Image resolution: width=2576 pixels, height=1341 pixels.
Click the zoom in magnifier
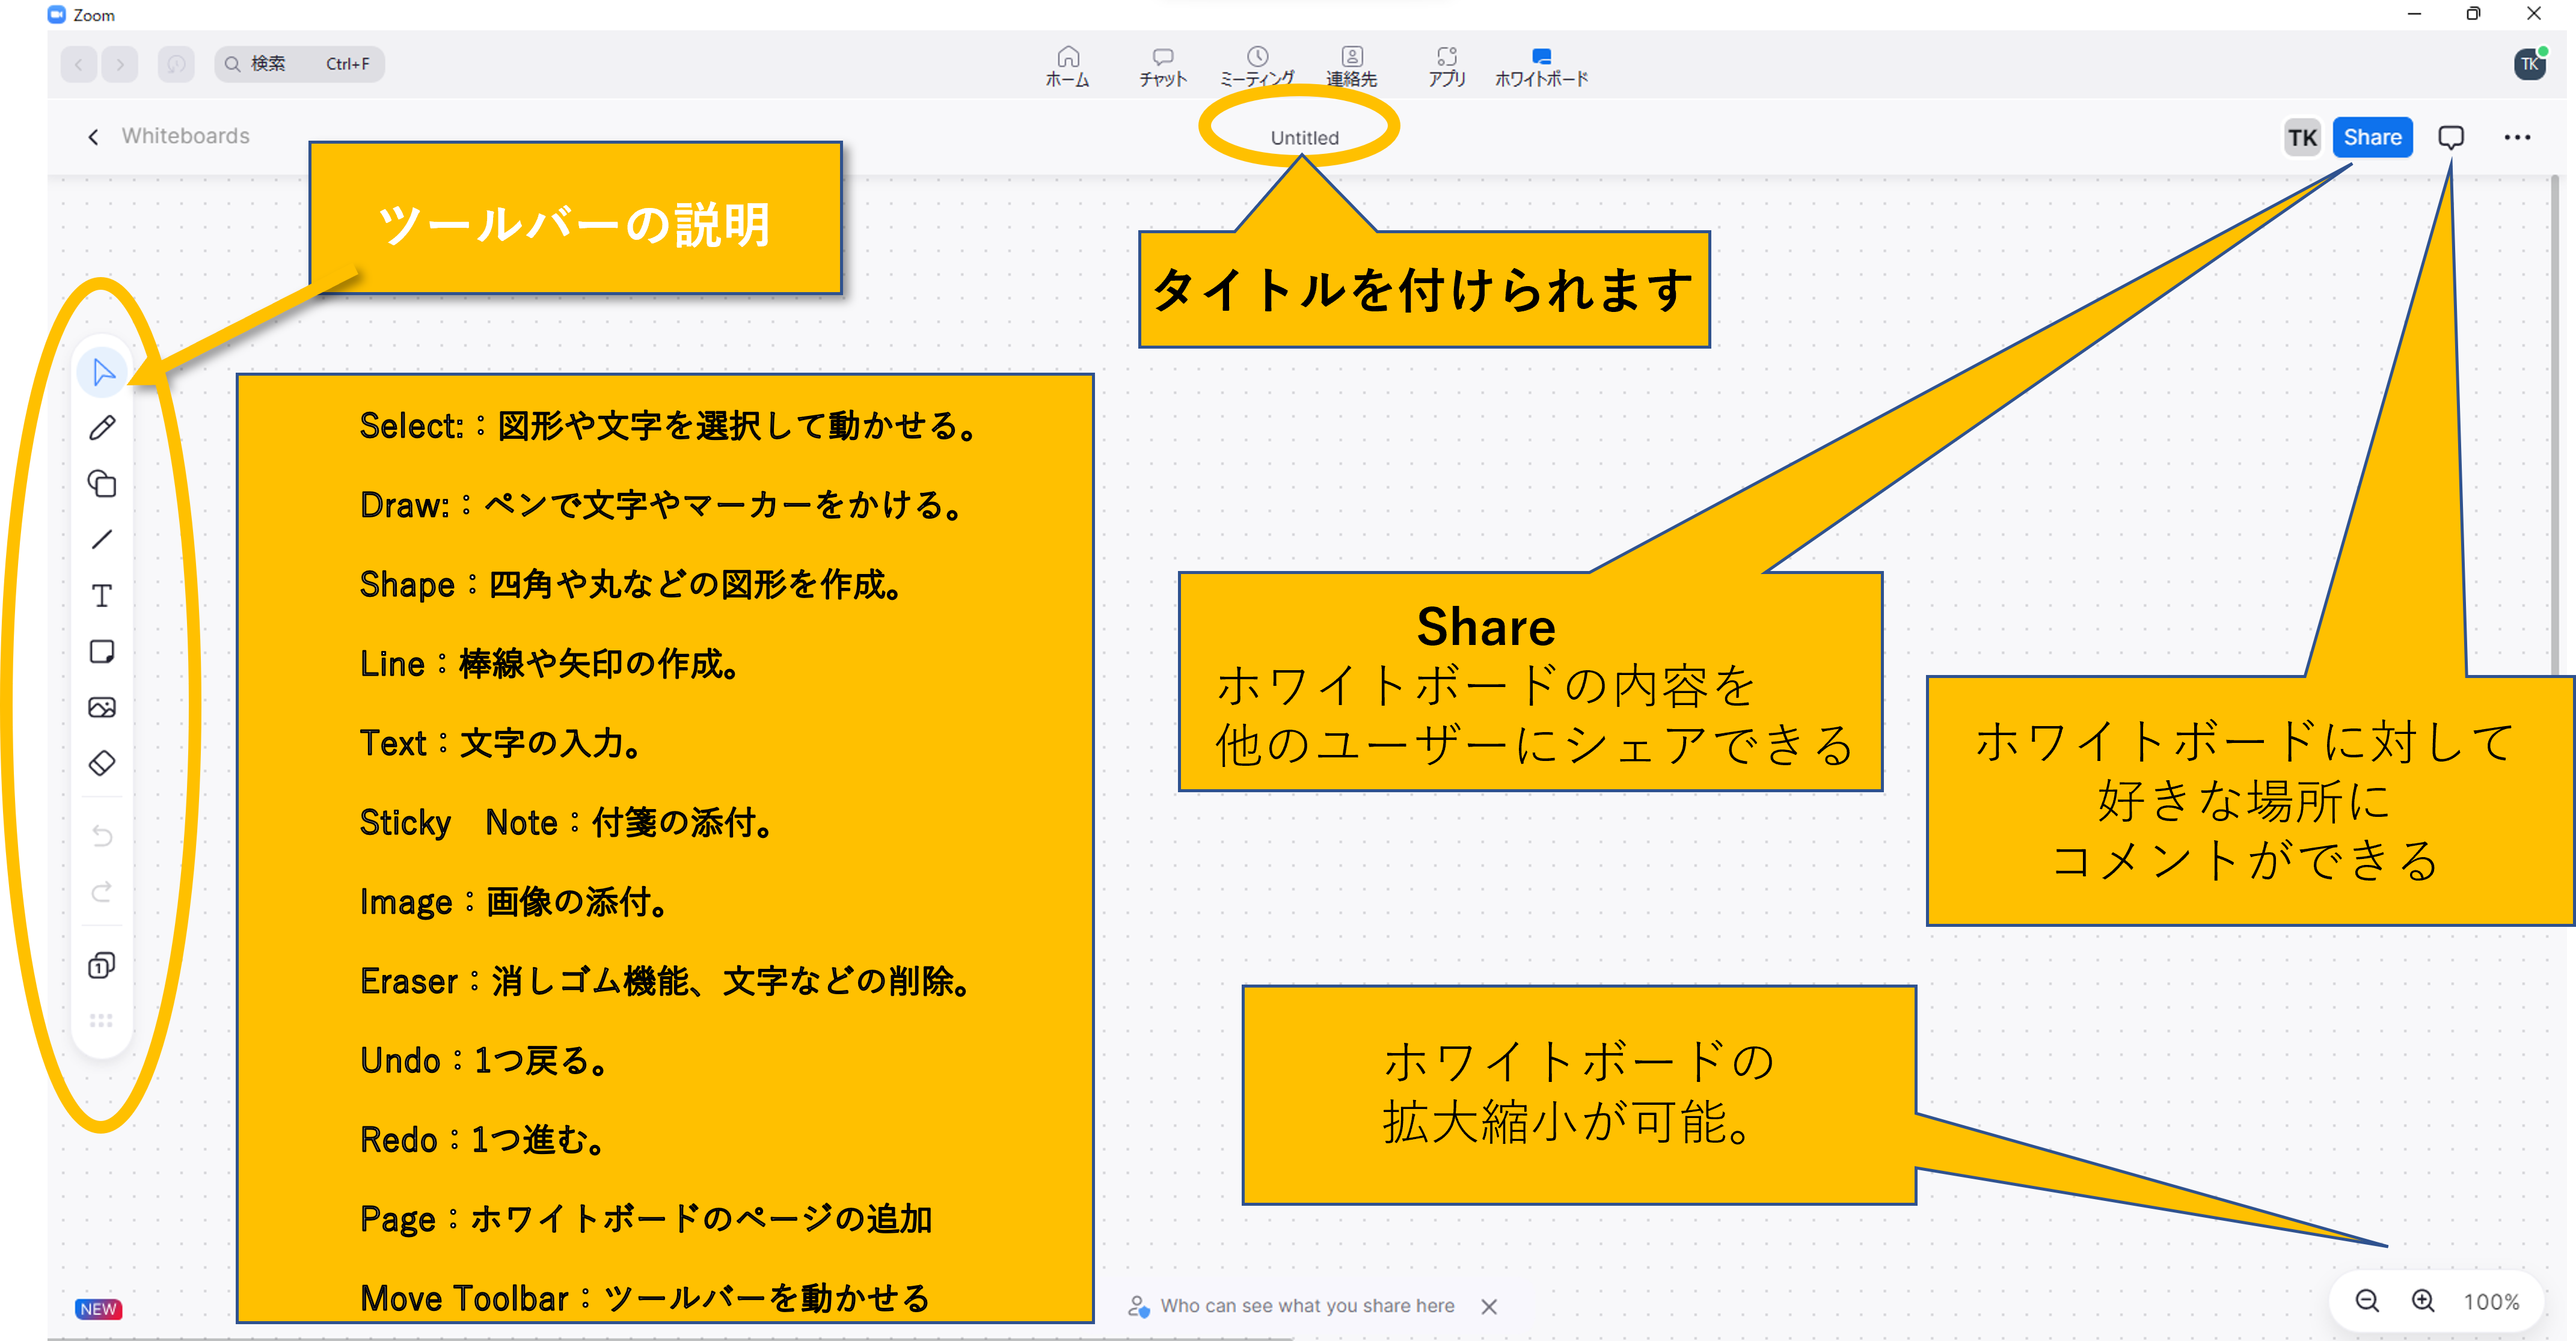click(x=2422, y=1300)
